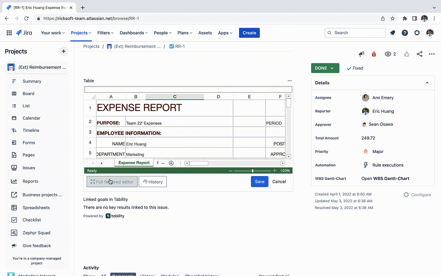Open Zephyr Squad in sidebar

point(37,233)
